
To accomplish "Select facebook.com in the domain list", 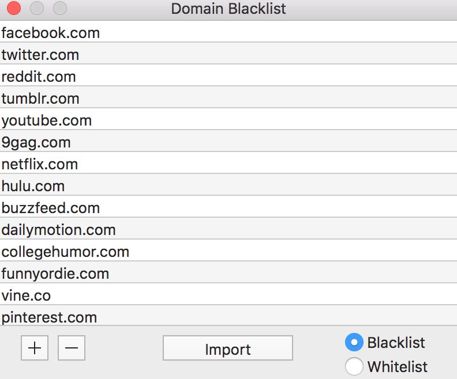I will coord(51,33).
